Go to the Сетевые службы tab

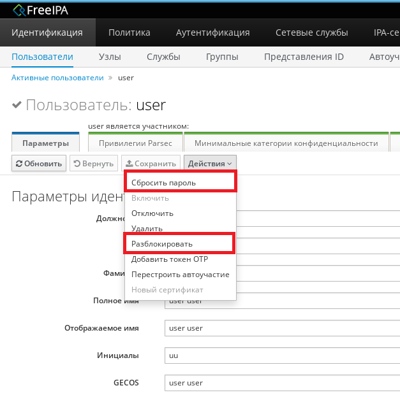pos(311,32)
